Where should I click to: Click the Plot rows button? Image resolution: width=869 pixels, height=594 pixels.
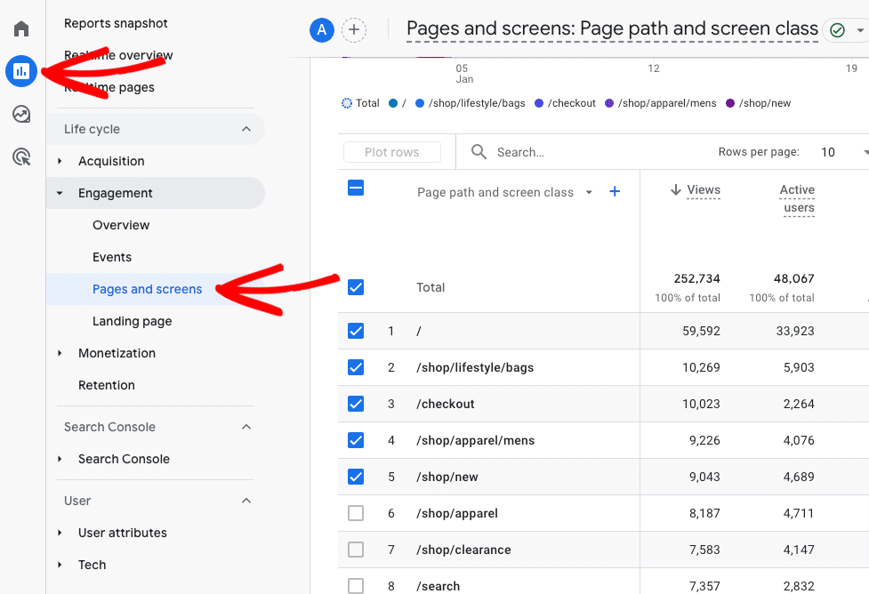click(391, 152)
